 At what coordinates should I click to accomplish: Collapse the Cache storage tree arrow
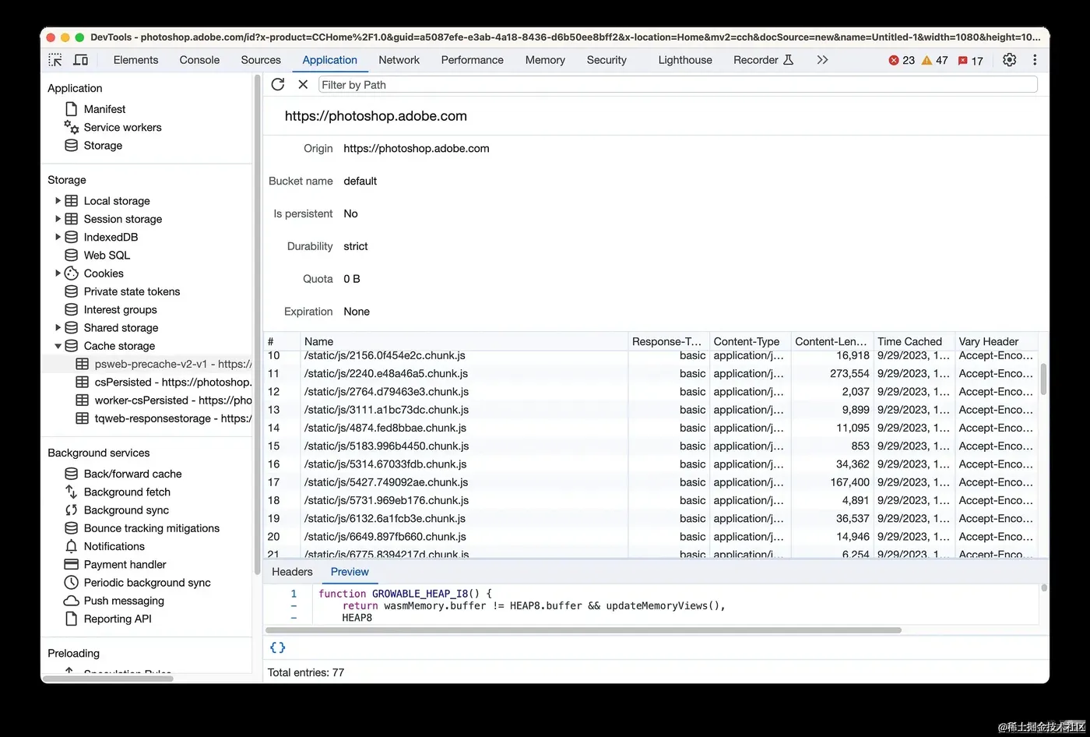(x=58, y=346)
